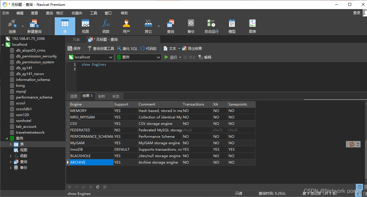Collapse the localhost connection tree
The image size is (367, 197).
(x=3, y=45)
